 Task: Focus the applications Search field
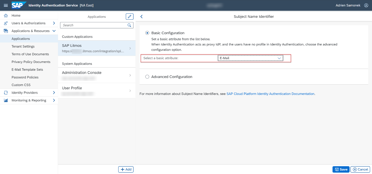click(97, 25)
